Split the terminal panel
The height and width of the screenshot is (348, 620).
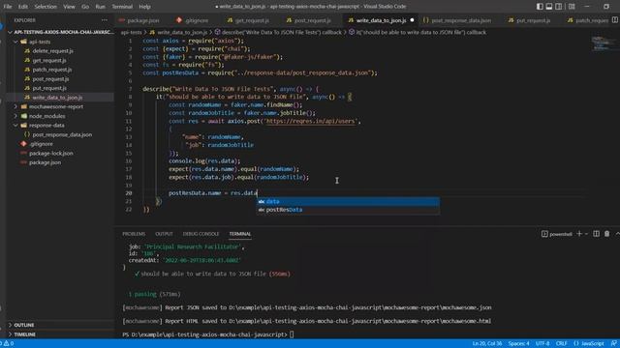pyautogui.click(x=597, y=234)
